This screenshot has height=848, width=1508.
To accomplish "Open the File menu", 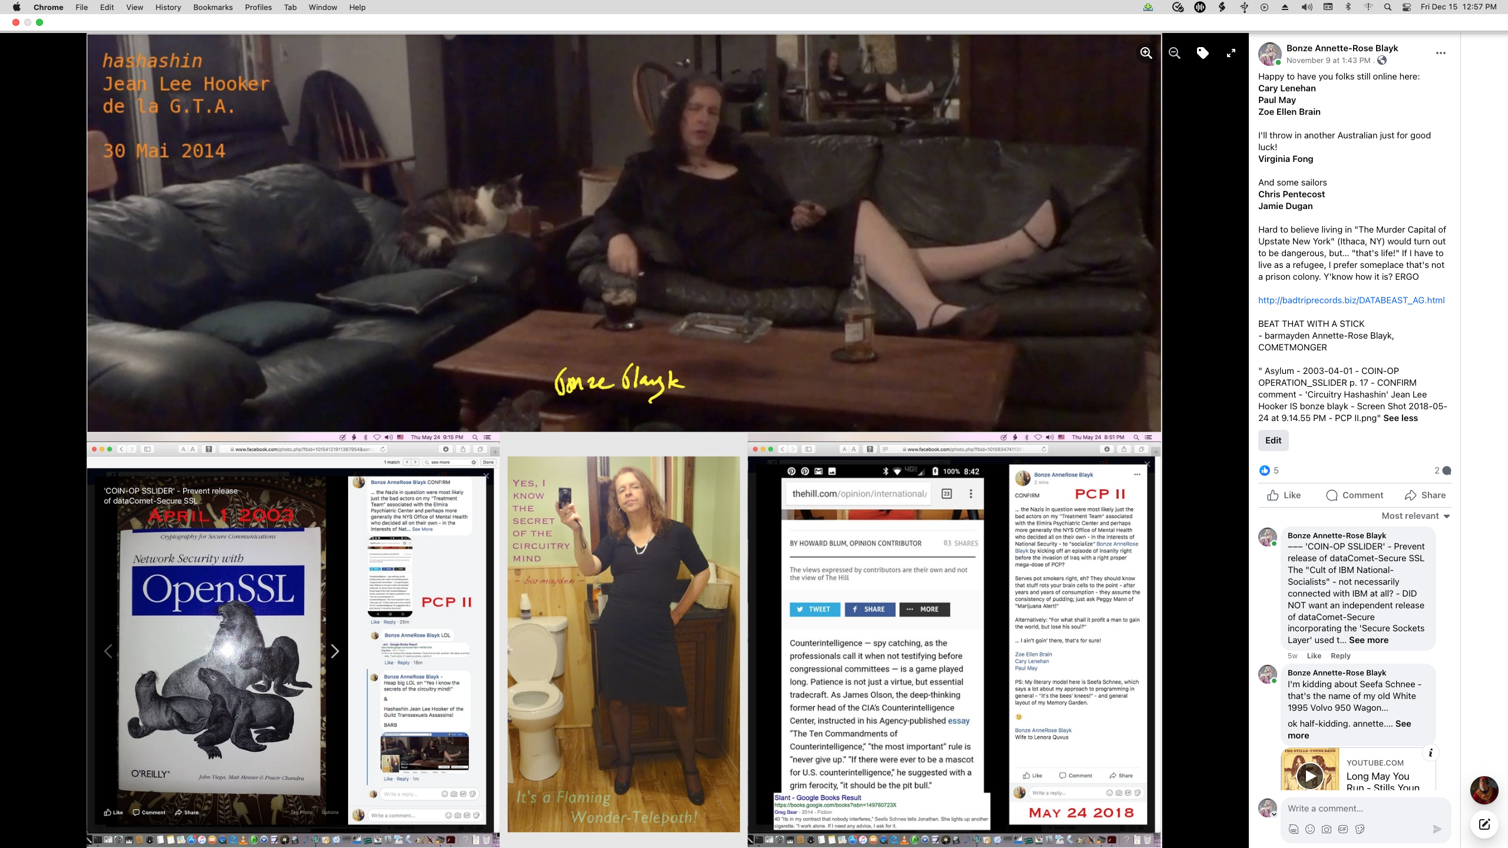I will [81, 7].
